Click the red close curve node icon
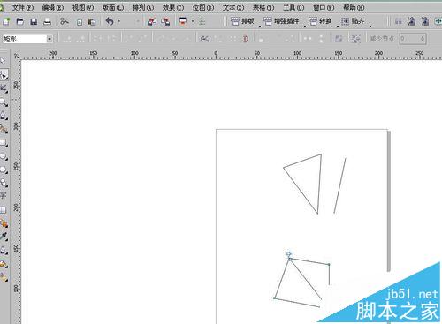Viewport: 442px width, 324px height. 246,39
